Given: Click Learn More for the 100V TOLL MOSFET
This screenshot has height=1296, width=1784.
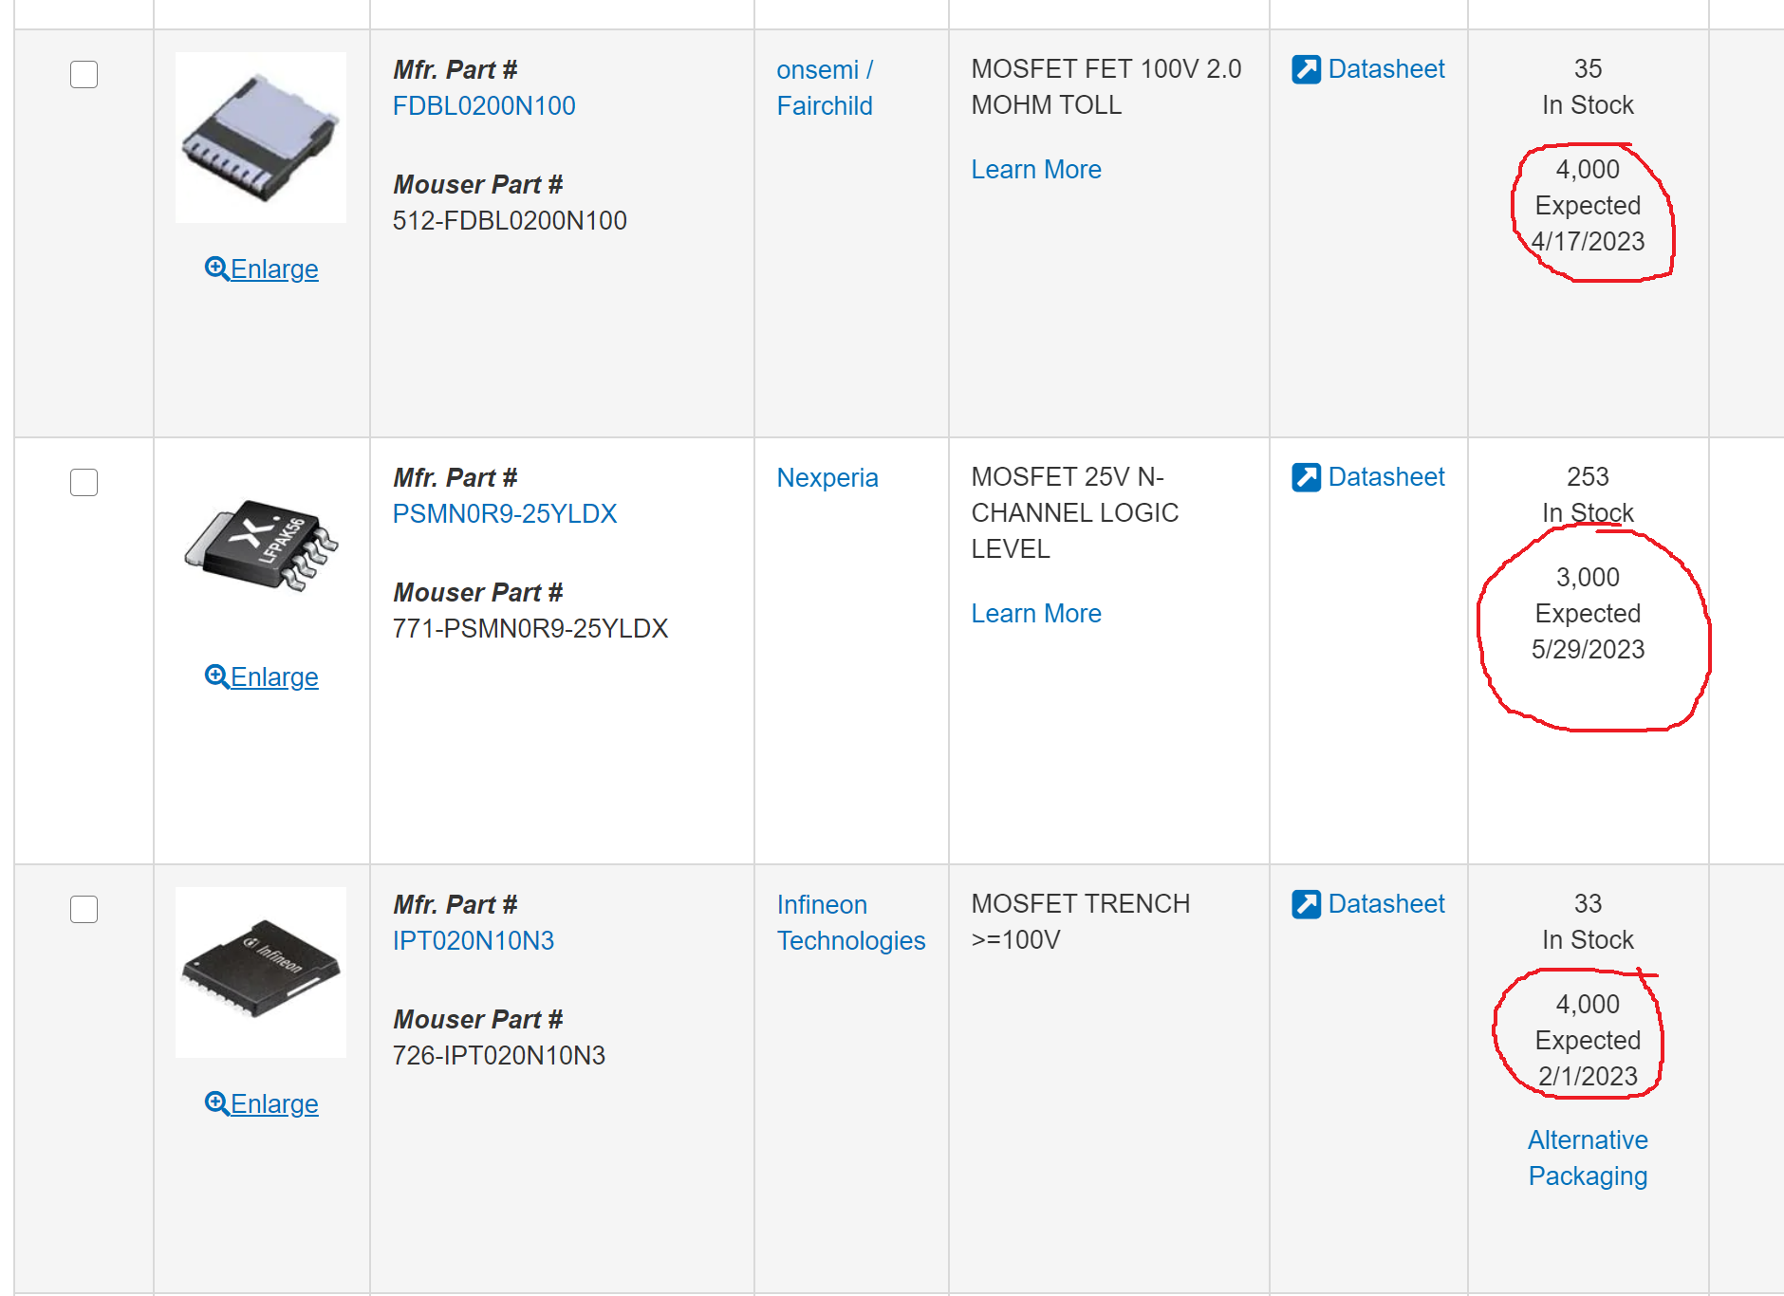Looking at the screenshot, I should 1035,170.
